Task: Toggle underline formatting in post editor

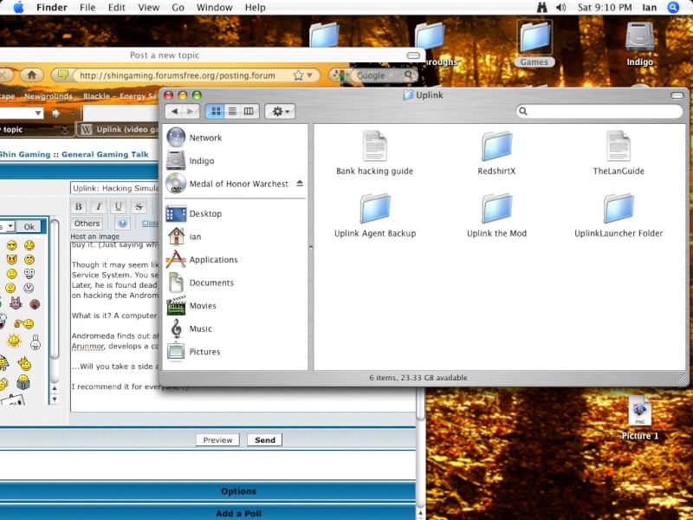Action: coord(119,206)
